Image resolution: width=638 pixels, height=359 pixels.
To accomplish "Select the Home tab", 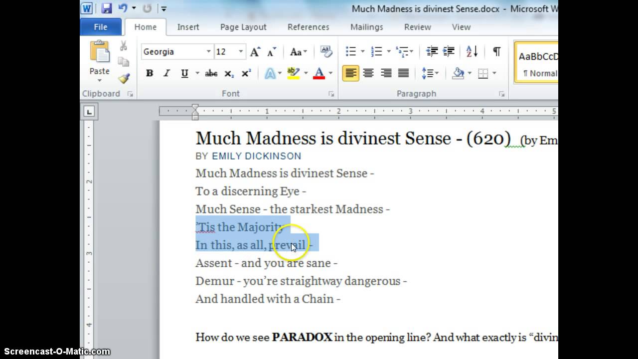I will pyautogui.click(x=145, y=27).
